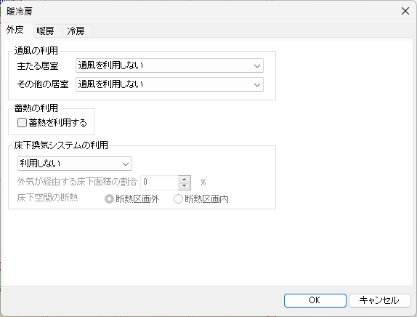Enable the 蓄熱を利用する checkbox
The height and width of the screenshot is (317, 417).
pos(22,123)
